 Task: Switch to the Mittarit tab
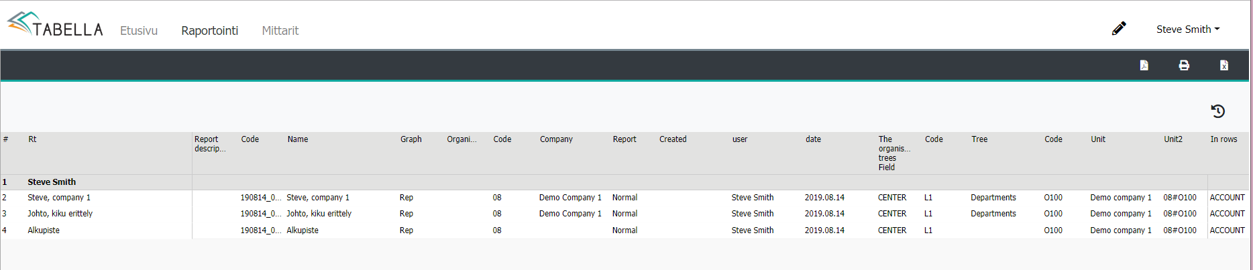pos(280,31)
